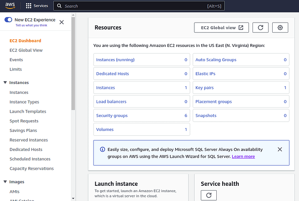
Task: Open Events in the sidebar
Action: point(16,60)
